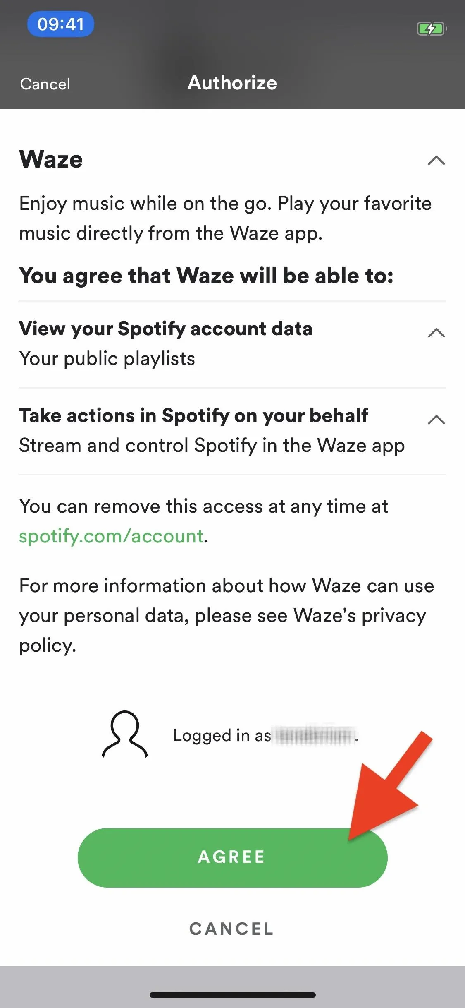Tap the Waze heading
This screenshot has width=465, height=1008.
(x=51, y=159)
